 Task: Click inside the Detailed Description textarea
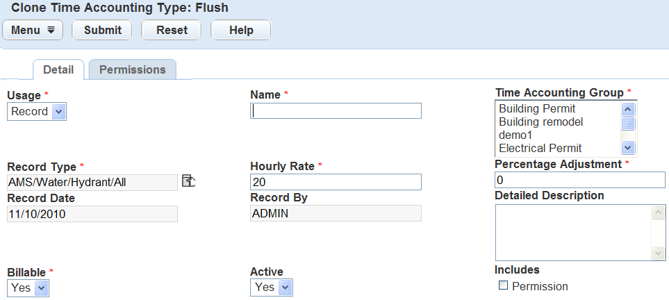(572, 233)
